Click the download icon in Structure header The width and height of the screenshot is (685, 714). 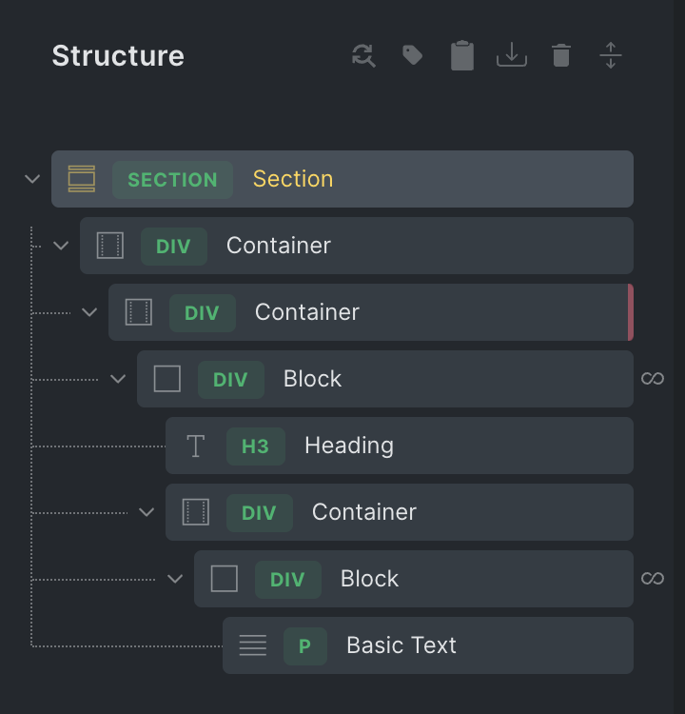click(x=512, y=56)
